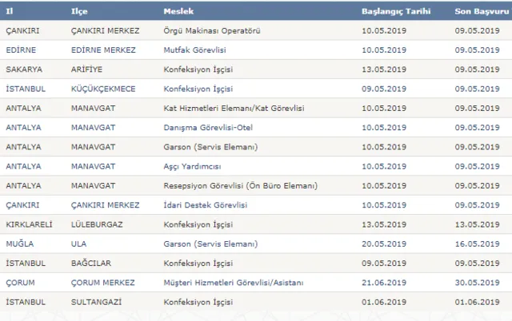Viewport: 512px width, 321px height.
Task: Select the ARİFİYE district link
Action: pos(86,69)
